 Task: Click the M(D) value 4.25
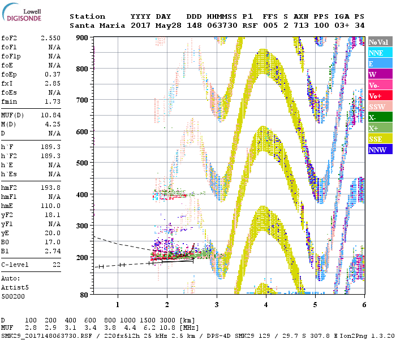tap(53, 125)
